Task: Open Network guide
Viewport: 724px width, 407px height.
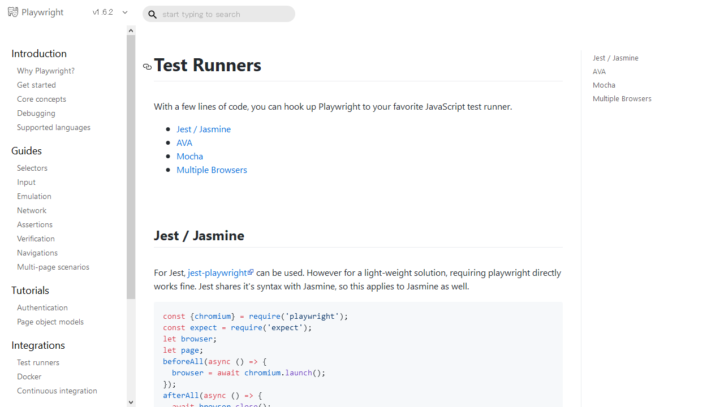Action: (x=32, y=210)
